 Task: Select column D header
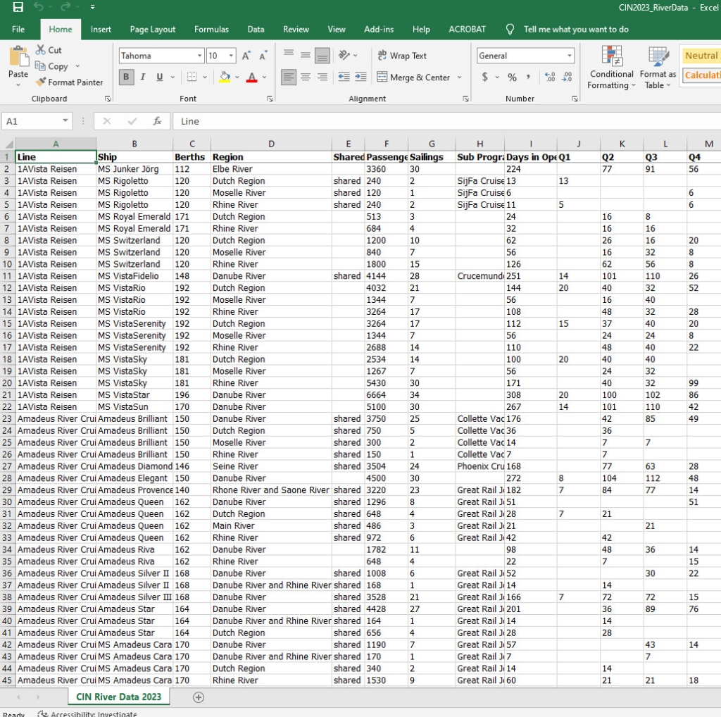(271, 144)
